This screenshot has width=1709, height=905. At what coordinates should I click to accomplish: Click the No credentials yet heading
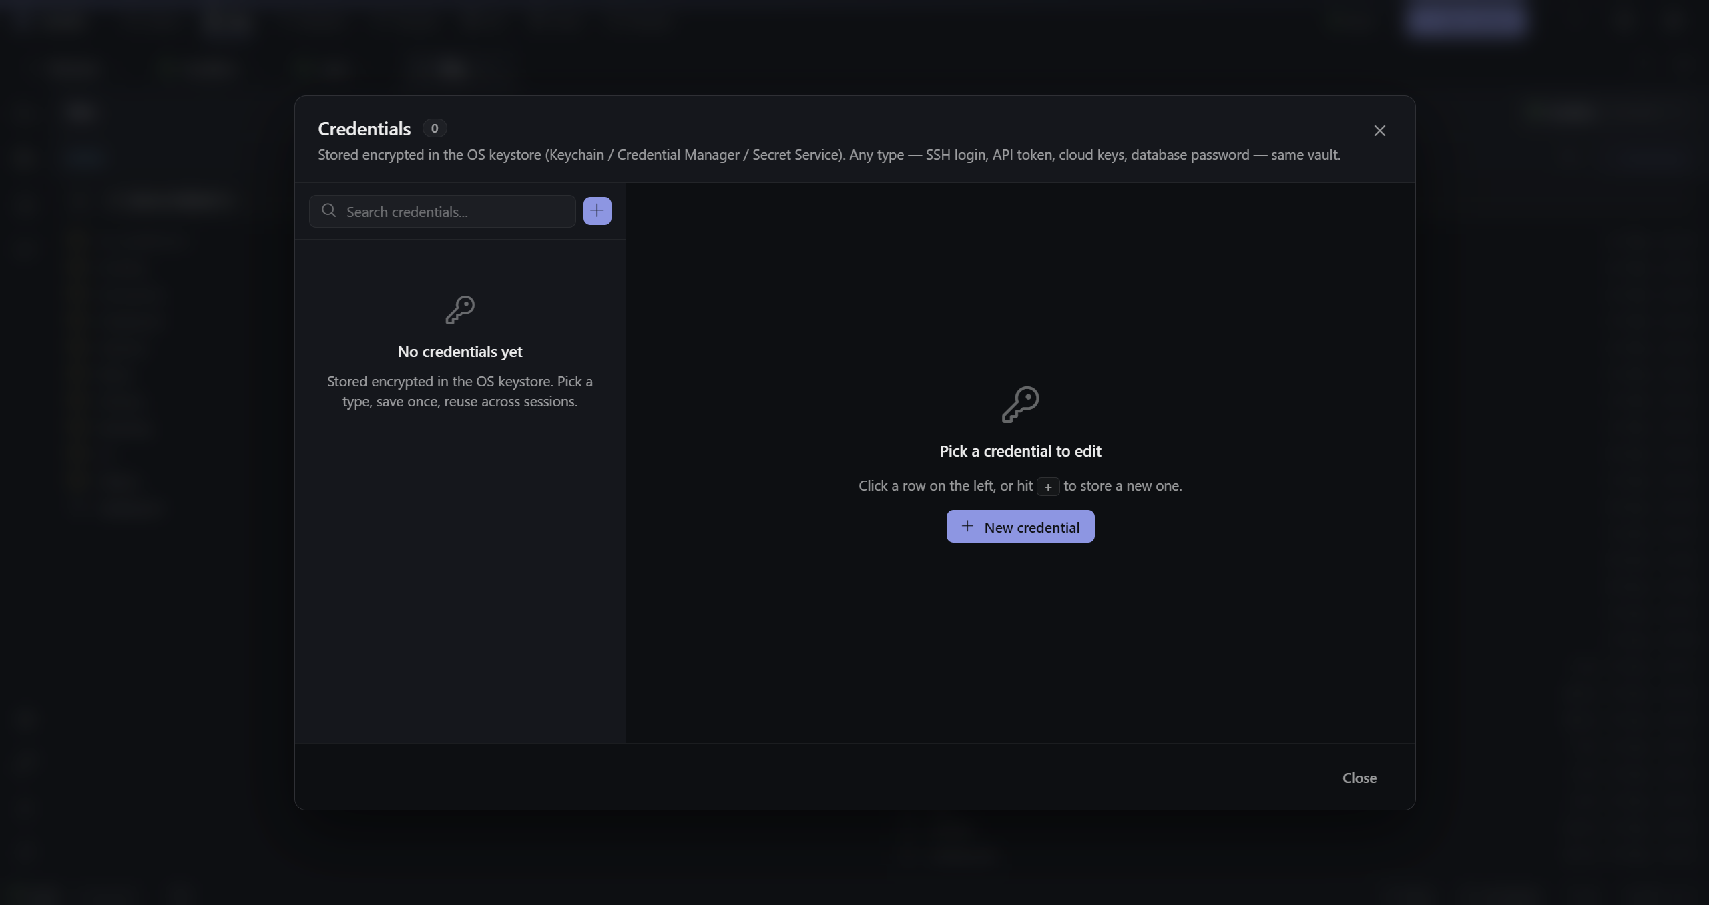tap(460, 352)
